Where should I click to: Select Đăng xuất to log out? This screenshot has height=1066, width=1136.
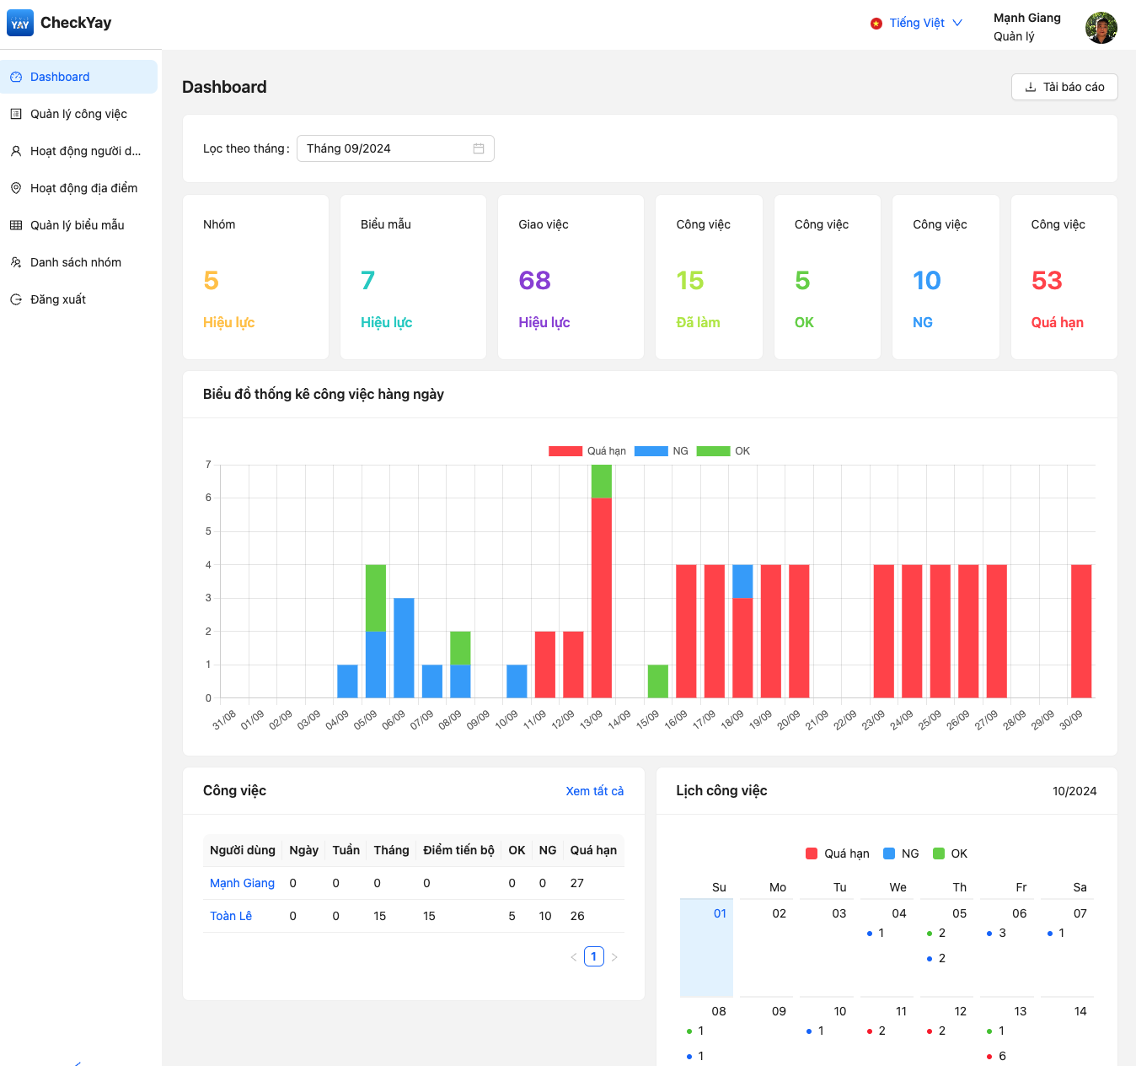78,299
